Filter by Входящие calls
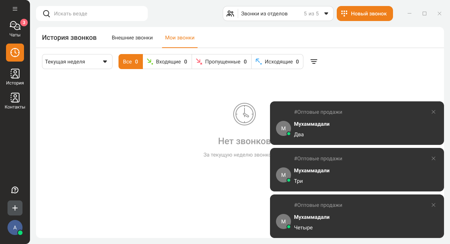 point(167,62)
